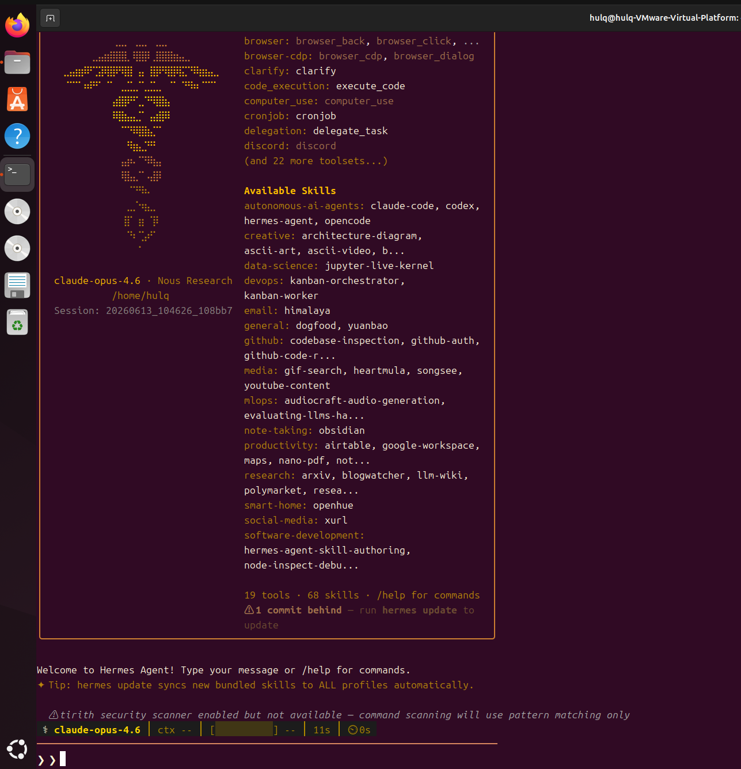This screenshot has height=769, width=741.
Task: Open the Help question-mark icon in dock
Action: coord(17,136)
